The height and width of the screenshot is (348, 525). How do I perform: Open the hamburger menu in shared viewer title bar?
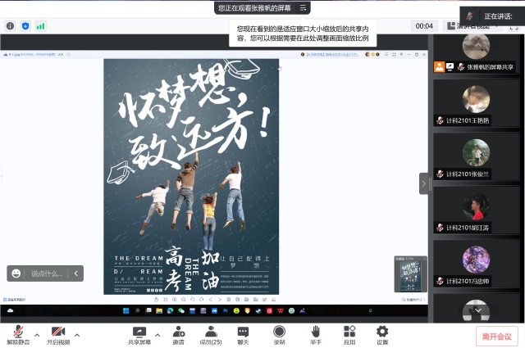(386, 54)
